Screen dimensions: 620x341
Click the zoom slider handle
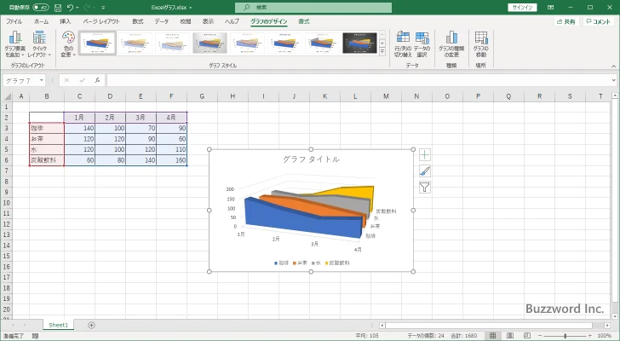click(x=565, y=336)
